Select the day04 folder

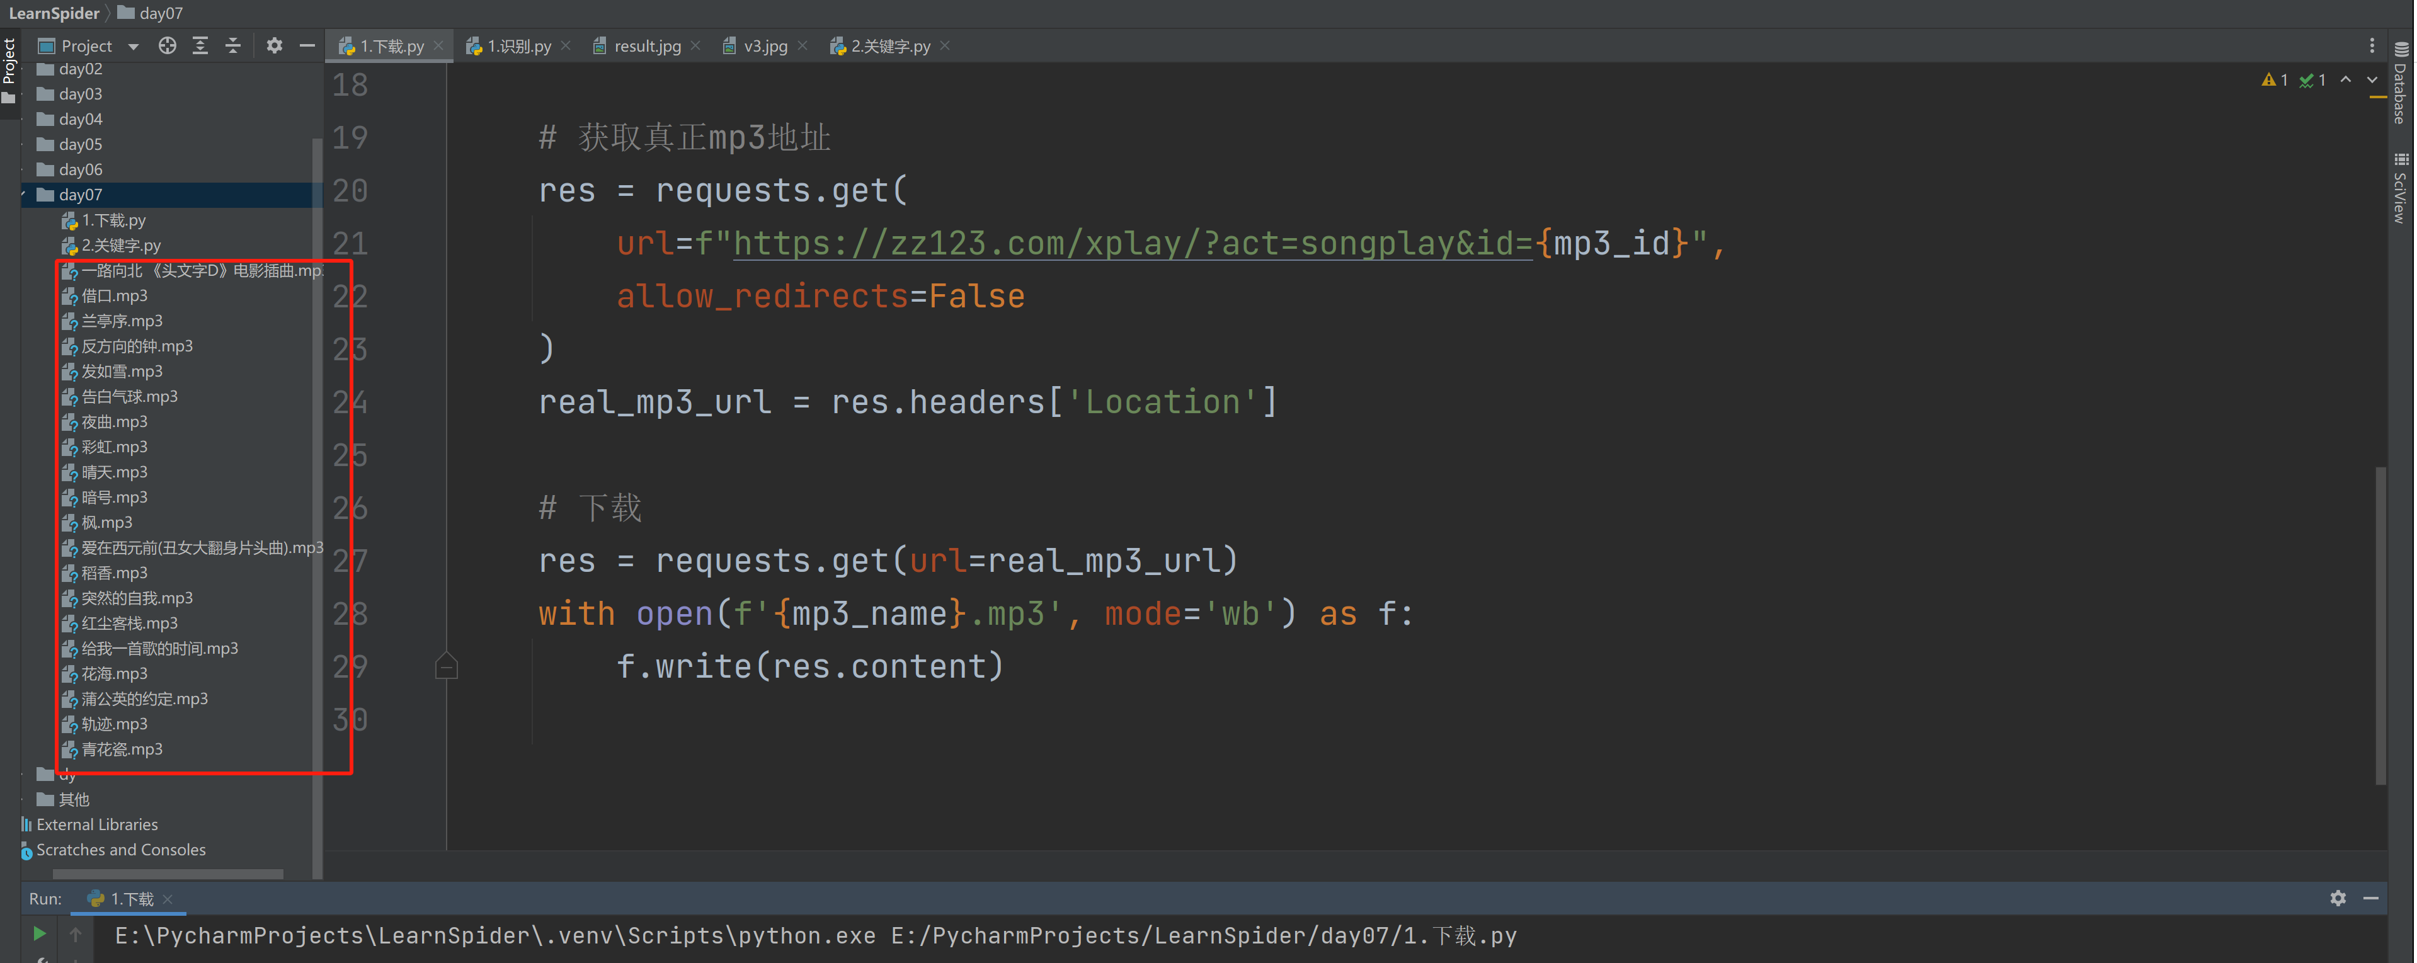point(69,119)
